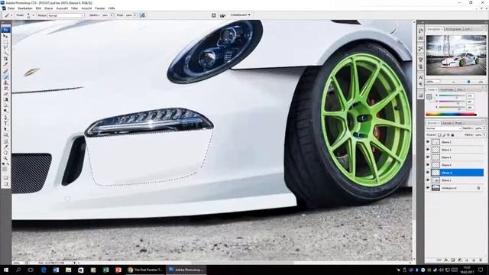Select the Healing Brush tool

point(5,71)
